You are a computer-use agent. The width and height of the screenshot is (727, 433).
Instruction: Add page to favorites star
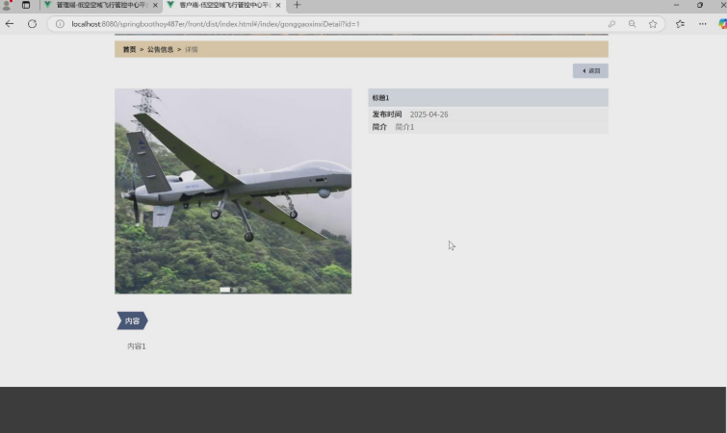tap(653, 24)
